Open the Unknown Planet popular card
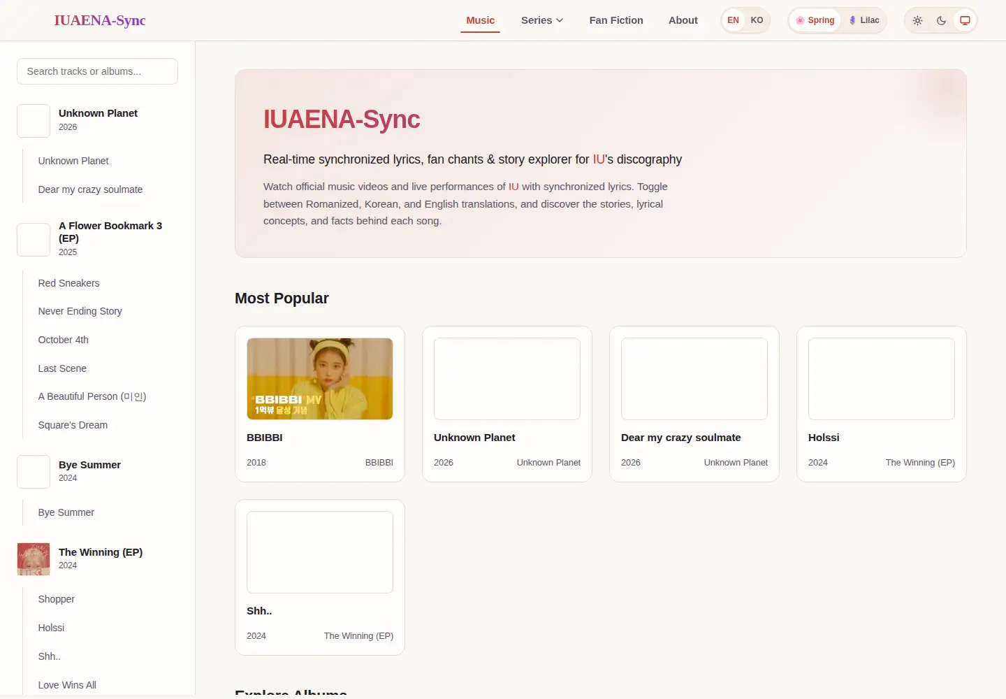1006x699 pixels. tap(507, 404)
